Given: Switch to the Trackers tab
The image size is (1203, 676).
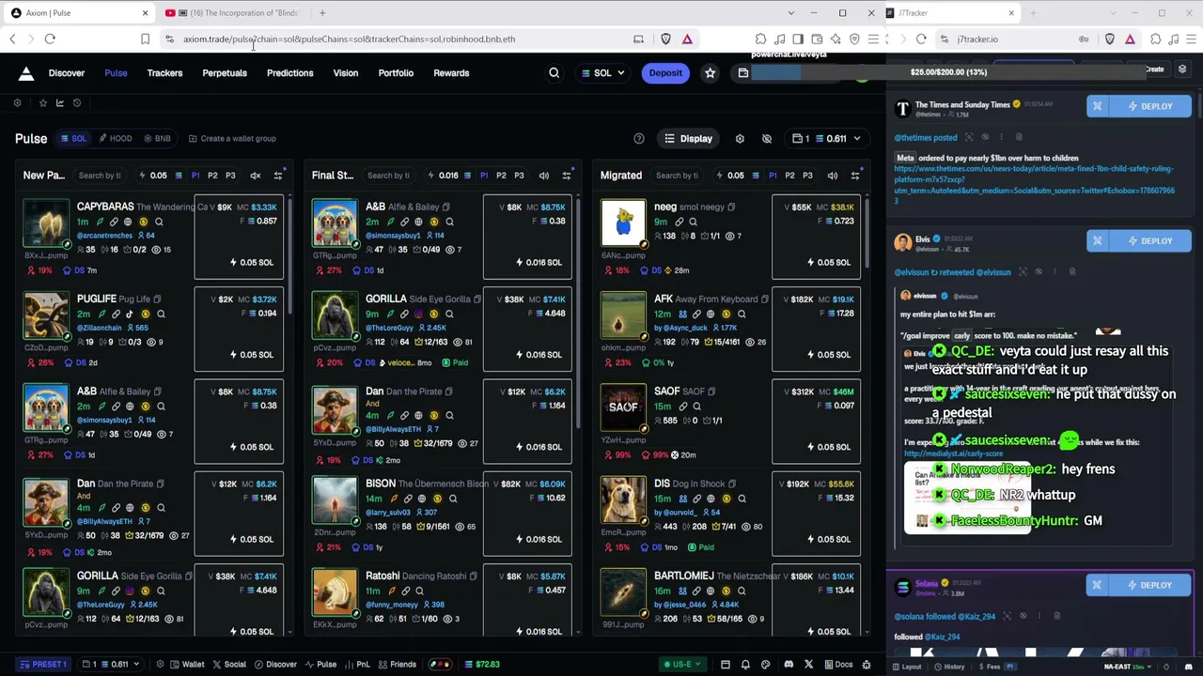Looking at the screenshot, I should point(164,73).
